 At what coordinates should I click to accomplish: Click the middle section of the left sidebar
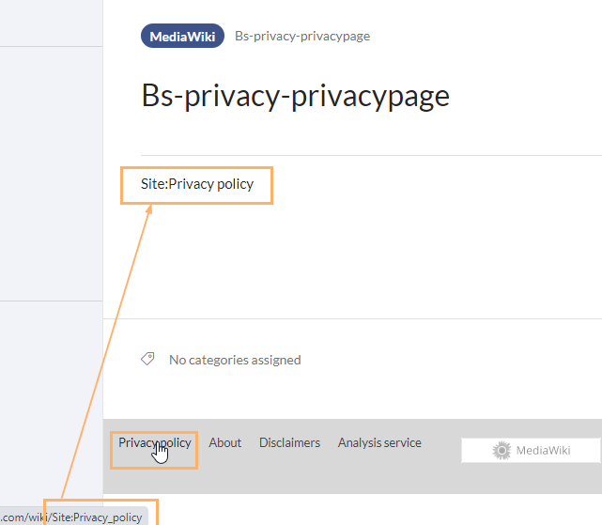pos(52,174)
